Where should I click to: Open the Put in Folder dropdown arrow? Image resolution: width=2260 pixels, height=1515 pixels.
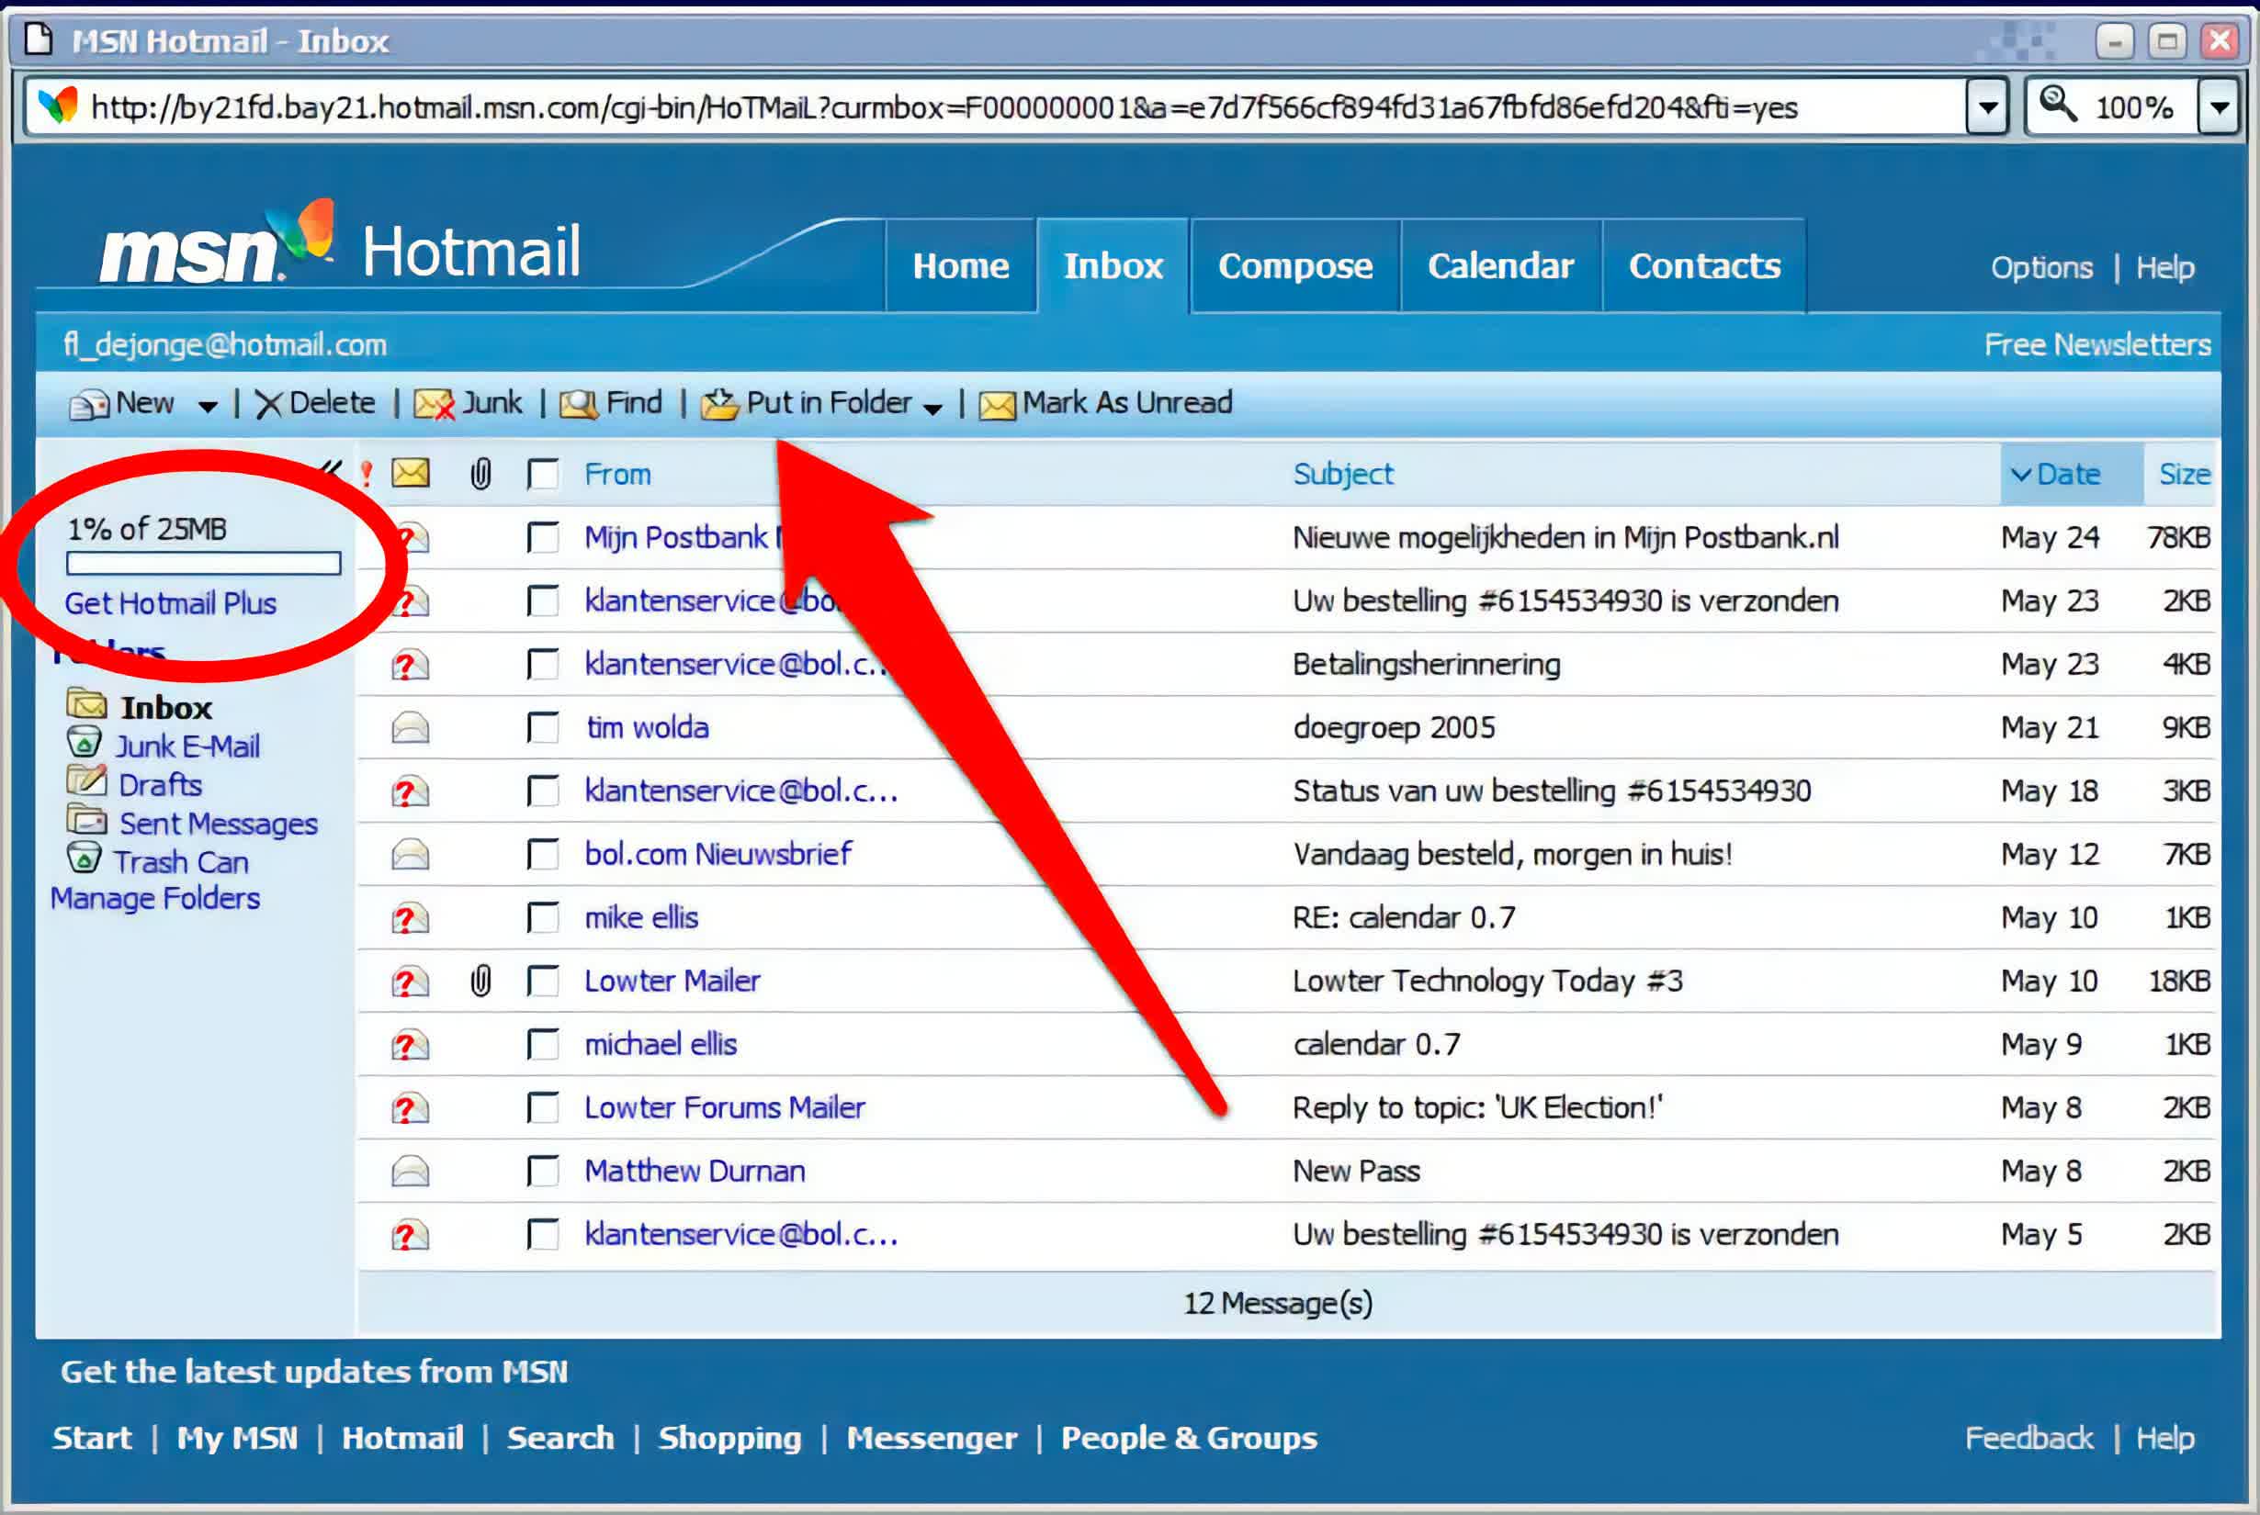click(932, 409)
